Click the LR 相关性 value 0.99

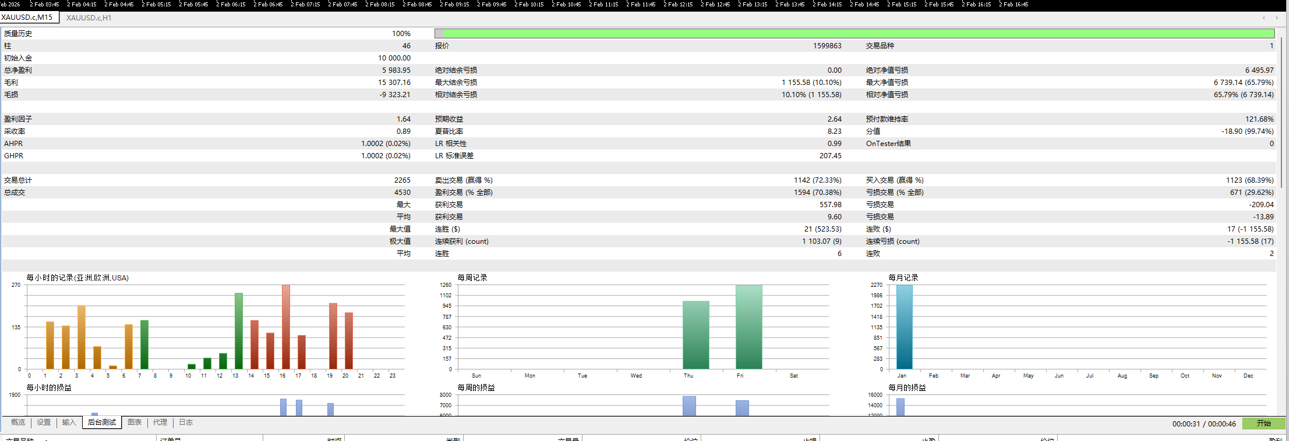pos(835,144)
